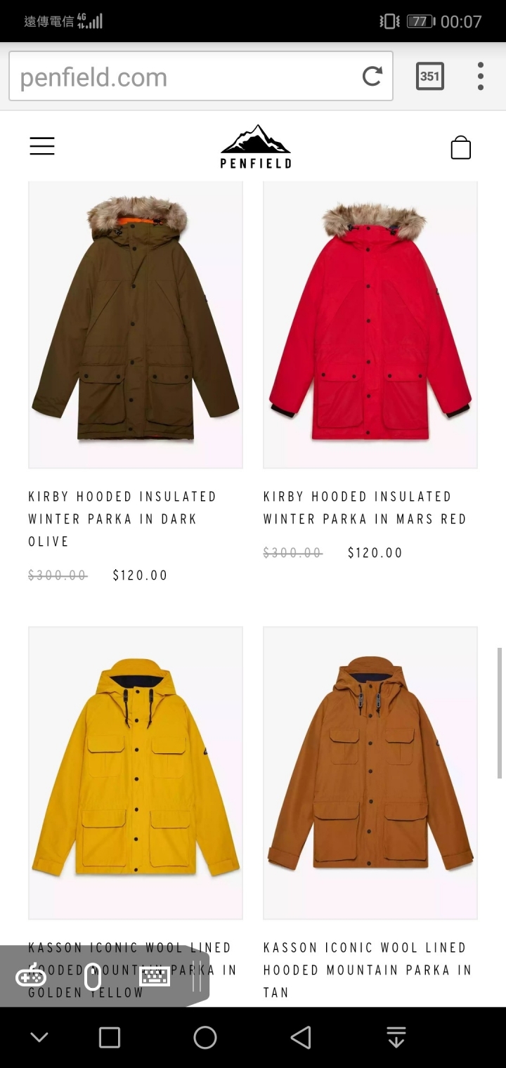Open Kirby Hooded Parka Mars Red title link
The height and width of the screenshot is (1068, 506).
[365, 507]
